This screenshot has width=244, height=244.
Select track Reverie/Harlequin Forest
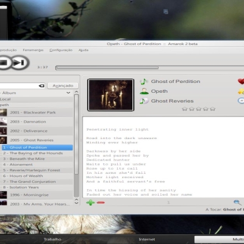[x=37, y=170]
